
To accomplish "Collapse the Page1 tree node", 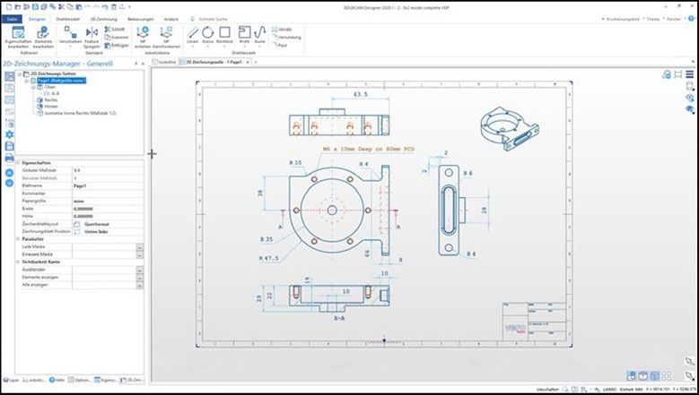I will (26, 81).
